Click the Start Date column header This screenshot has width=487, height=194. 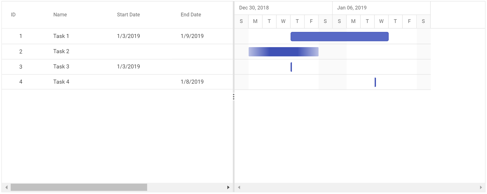click(128, 15)
